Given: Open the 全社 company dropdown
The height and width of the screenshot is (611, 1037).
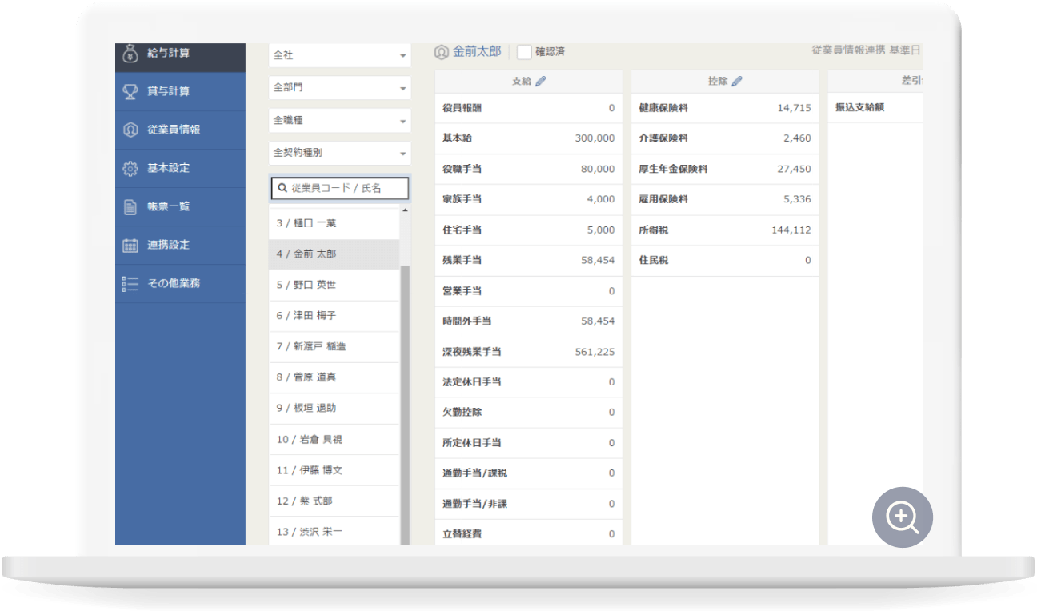Looking at the screenshot, I should (x=340, y=55).
